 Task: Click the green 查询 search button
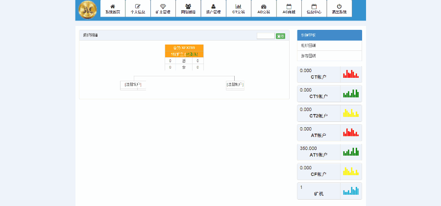pos(280,36)
